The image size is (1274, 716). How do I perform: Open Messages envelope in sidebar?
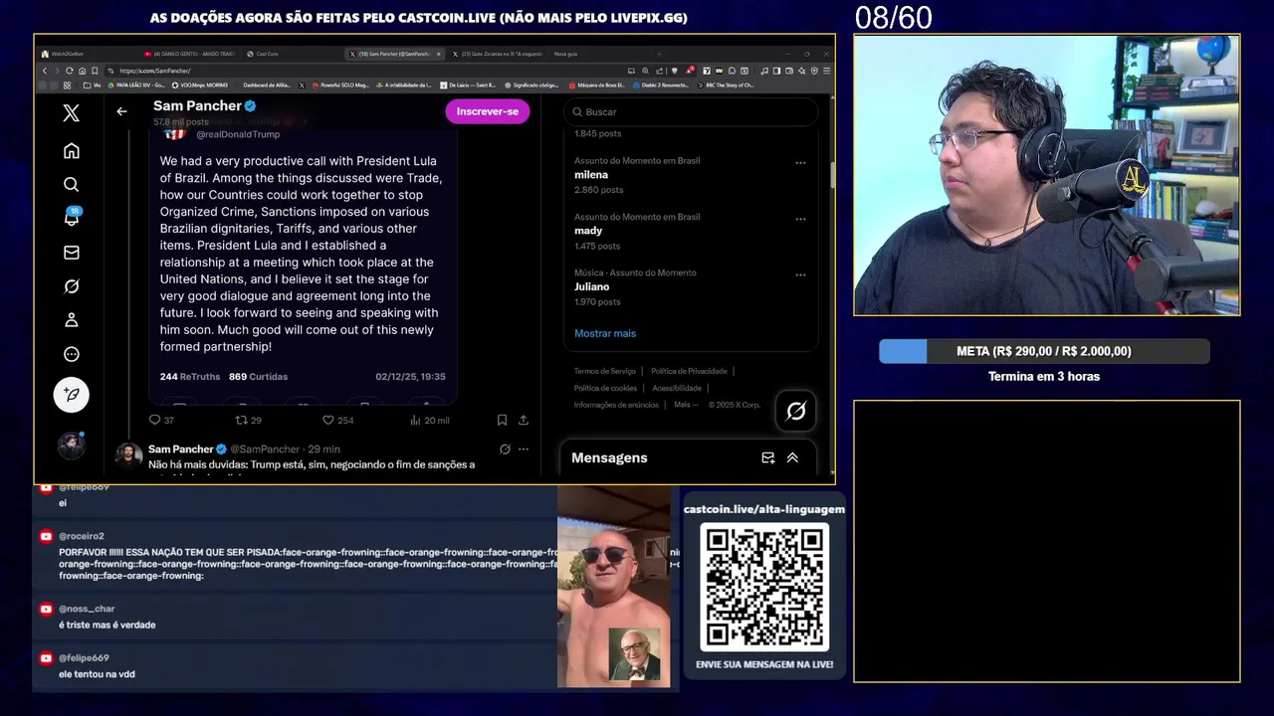(71, 253)
